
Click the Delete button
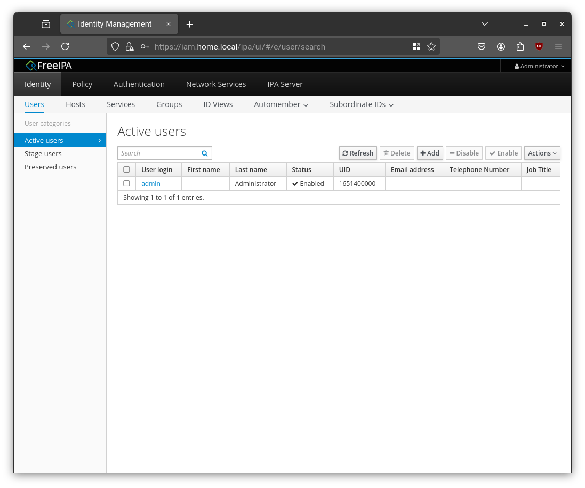pyautogui.click(x=397, y=153)
